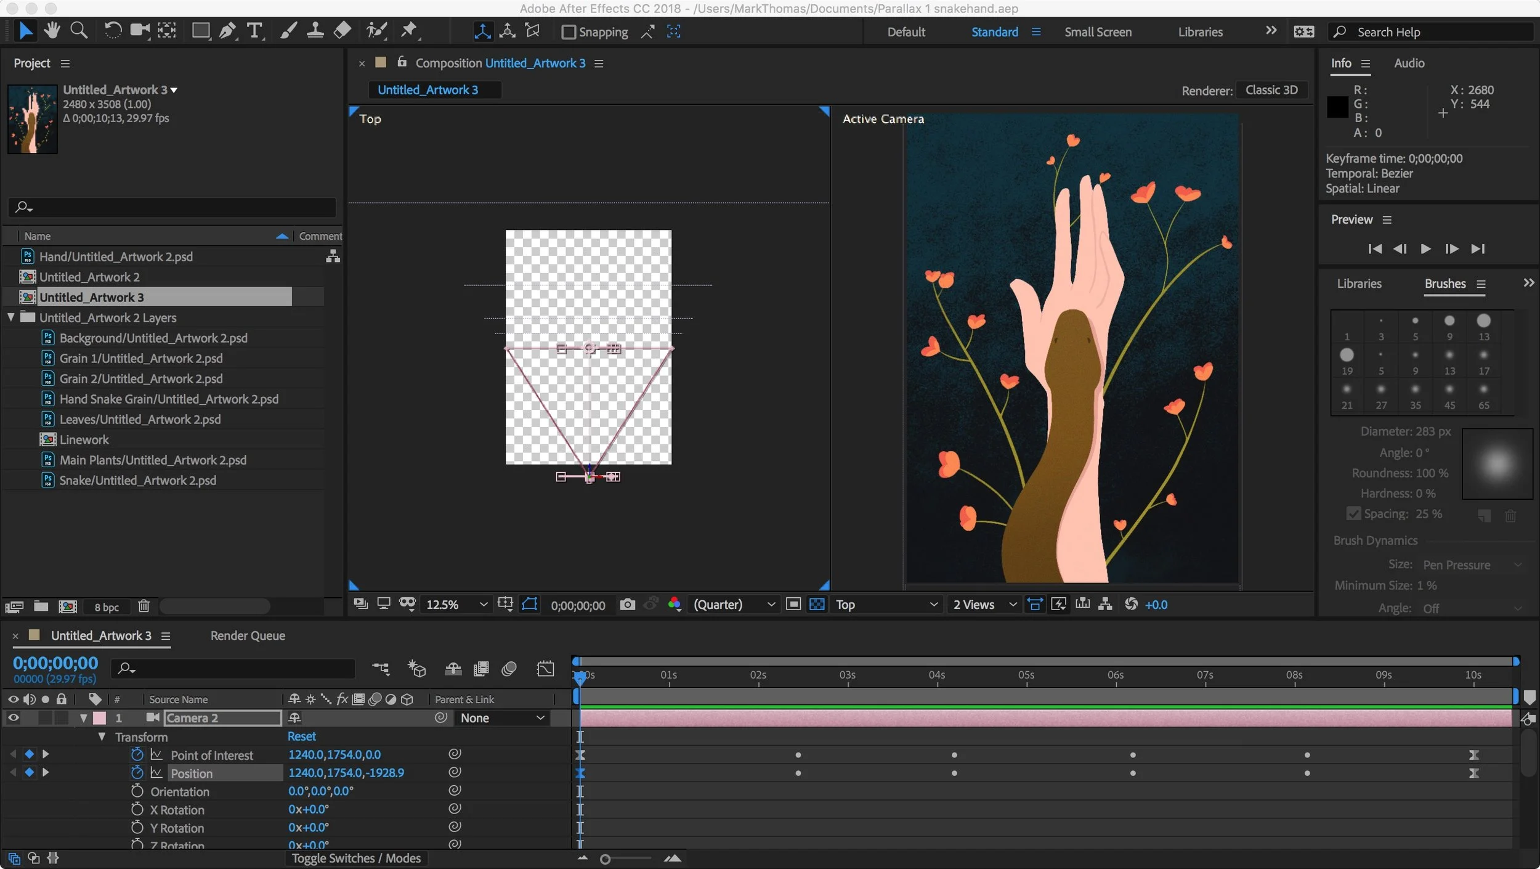
Task: Click the Untitled_Artwork 3 project thumbnail
Action: click(33, 119)
